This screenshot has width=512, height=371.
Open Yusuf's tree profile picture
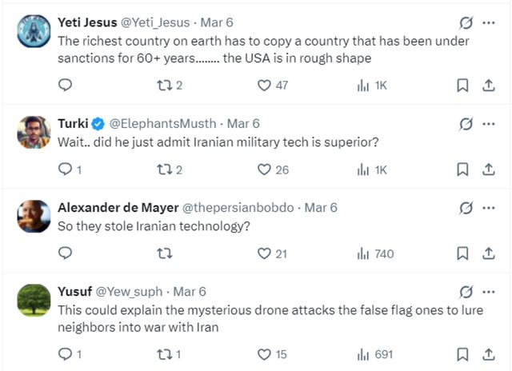pos(34,301)
